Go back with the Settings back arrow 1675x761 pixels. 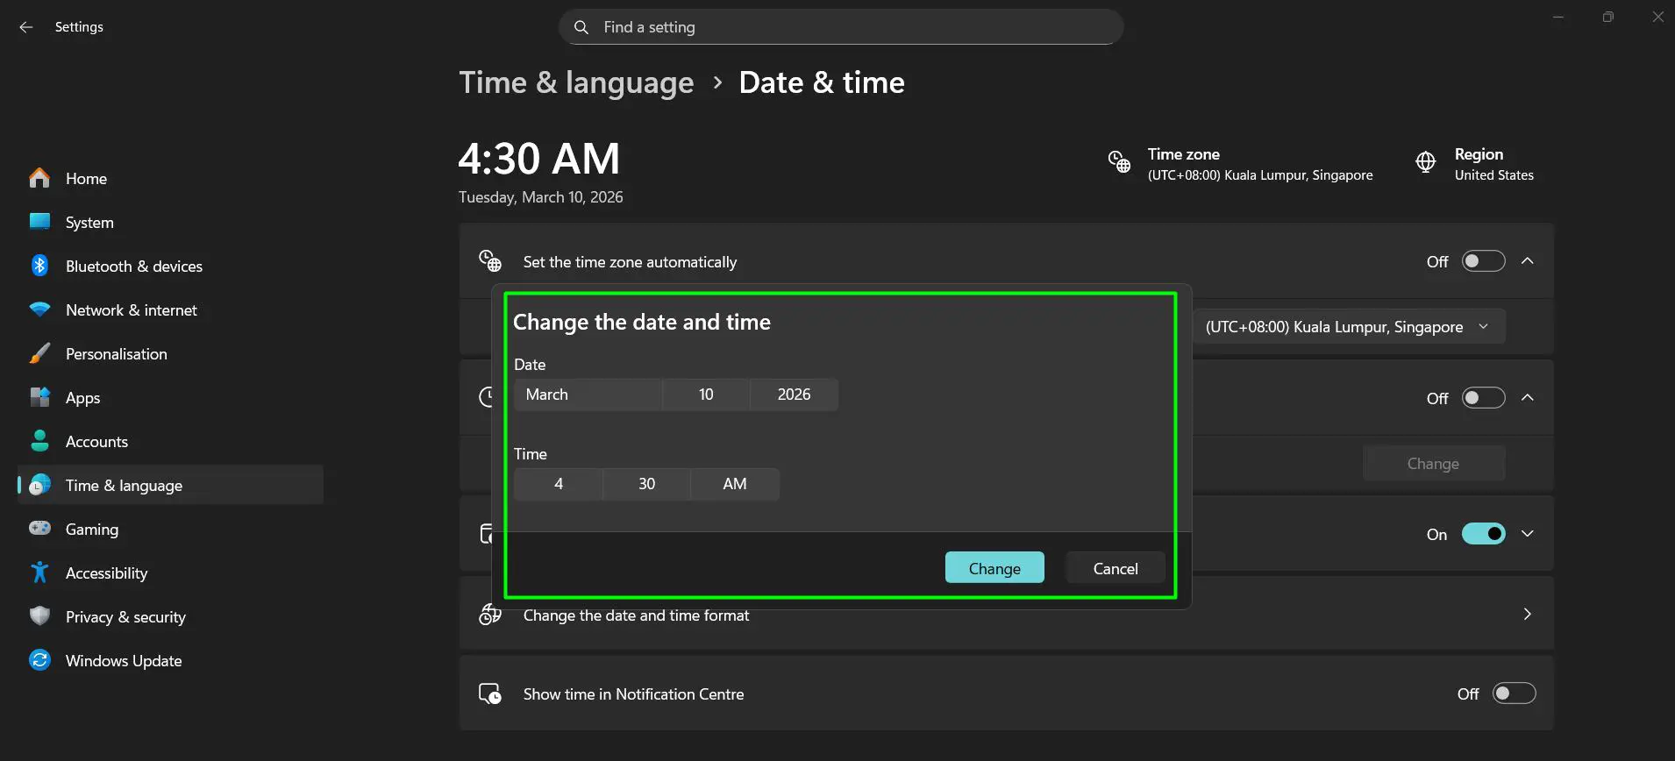click(26, 27)
